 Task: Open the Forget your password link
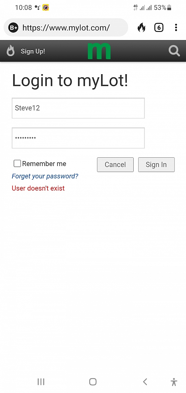coord(45,176)
